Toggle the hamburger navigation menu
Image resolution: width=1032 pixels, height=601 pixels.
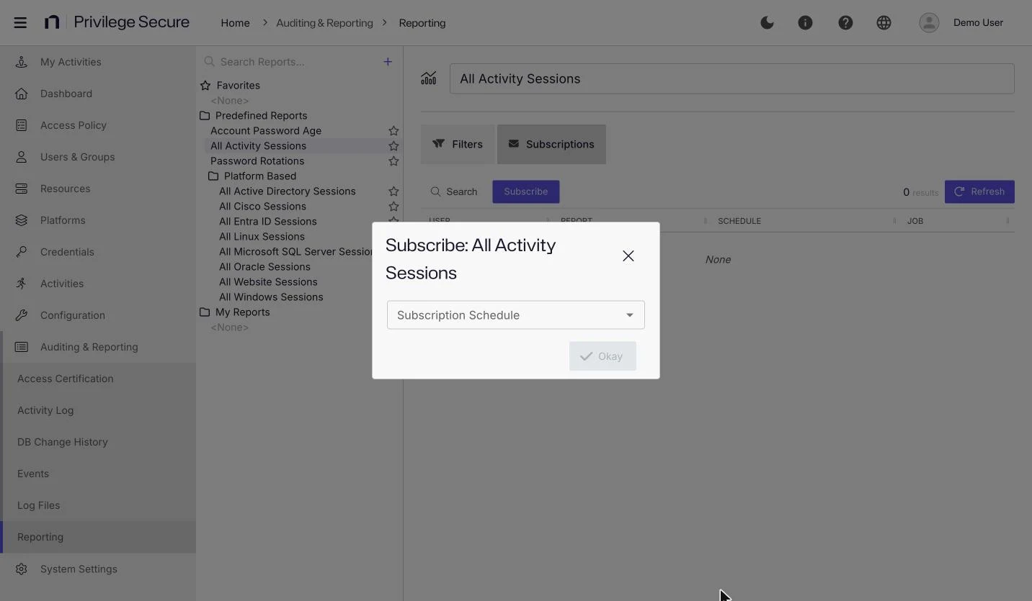[20, 23]
